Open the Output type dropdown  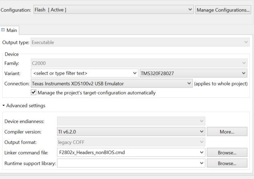click(x=139, y=43)
